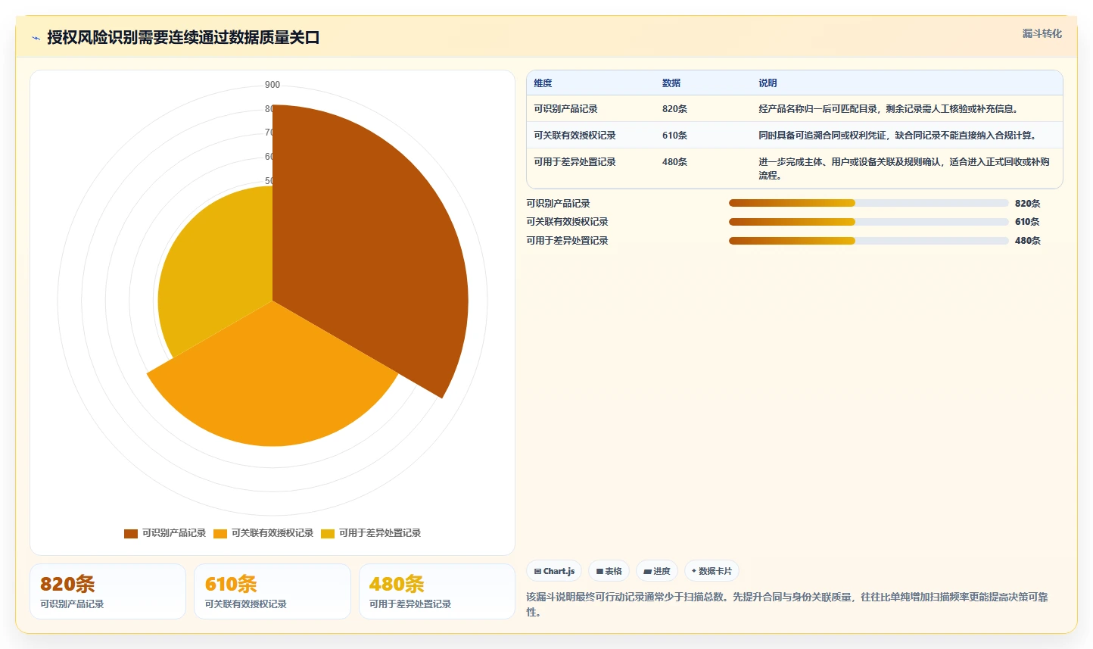
Task: Open the 820条 data card
Action: [107, 591]
